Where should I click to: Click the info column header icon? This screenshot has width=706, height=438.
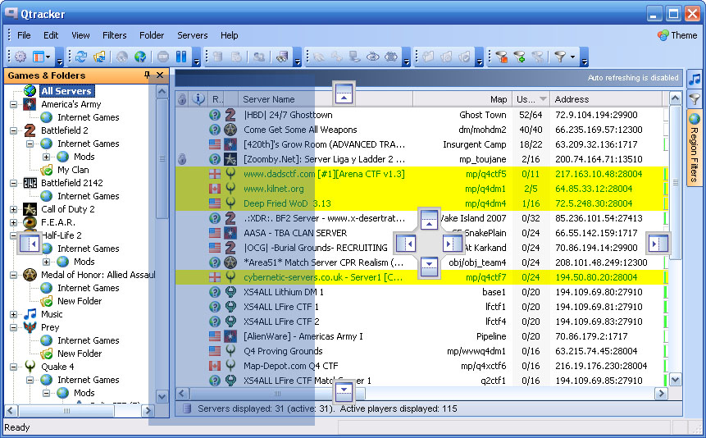click(x=198, y=98)
